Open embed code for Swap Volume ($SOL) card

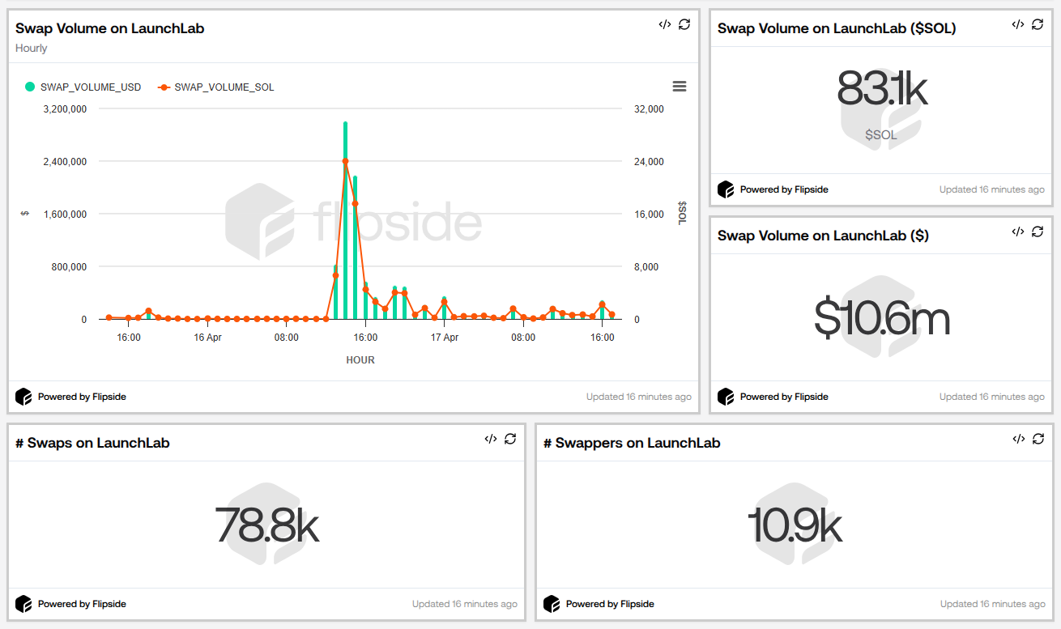(x=1017, y=24)
